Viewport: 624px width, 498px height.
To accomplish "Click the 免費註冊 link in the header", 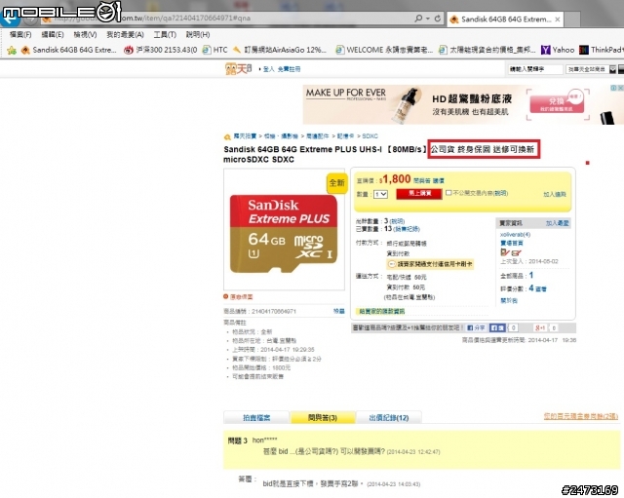I will pos(289,69).
